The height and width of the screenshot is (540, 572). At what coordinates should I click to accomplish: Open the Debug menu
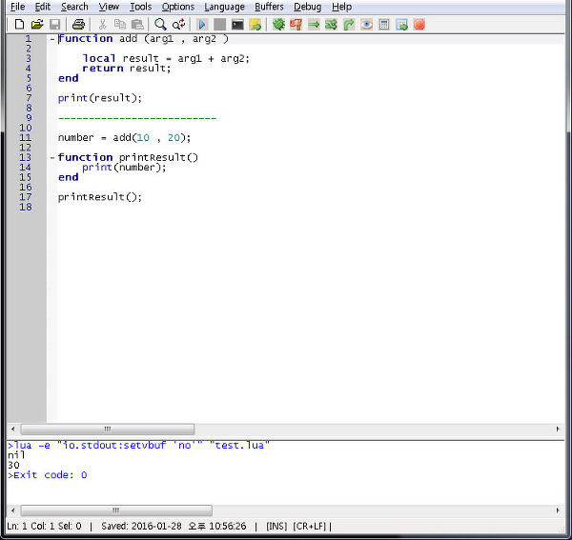click(x=308, y=7)
